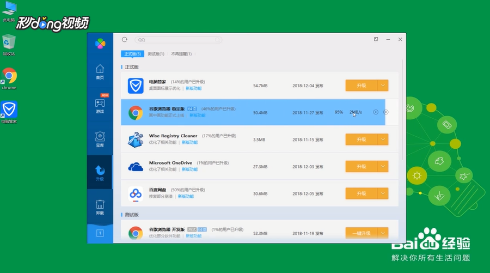Click the 谷歌浏览器 稳定版 Chrome icon
The image size is (490, 273).
click(136, 113)
